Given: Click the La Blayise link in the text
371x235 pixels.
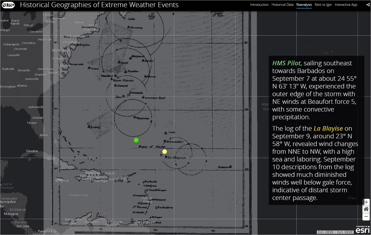Looking at the screenshot, I should 328,129.
